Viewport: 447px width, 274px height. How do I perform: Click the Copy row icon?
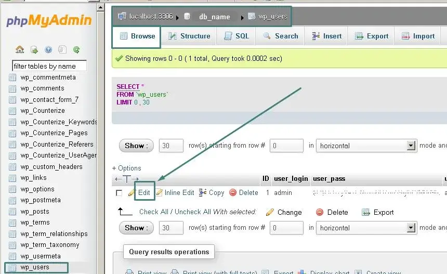203,192
